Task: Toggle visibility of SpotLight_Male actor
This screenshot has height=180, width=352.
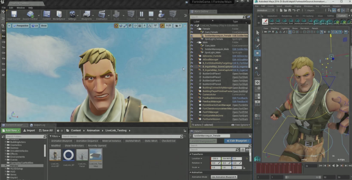Action: 192,52
